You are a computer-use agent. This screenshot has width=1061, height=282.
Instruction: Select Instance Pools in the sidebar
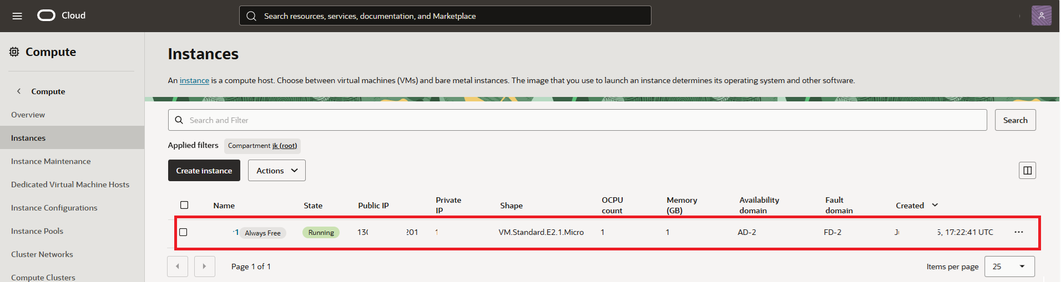[37, 231]
